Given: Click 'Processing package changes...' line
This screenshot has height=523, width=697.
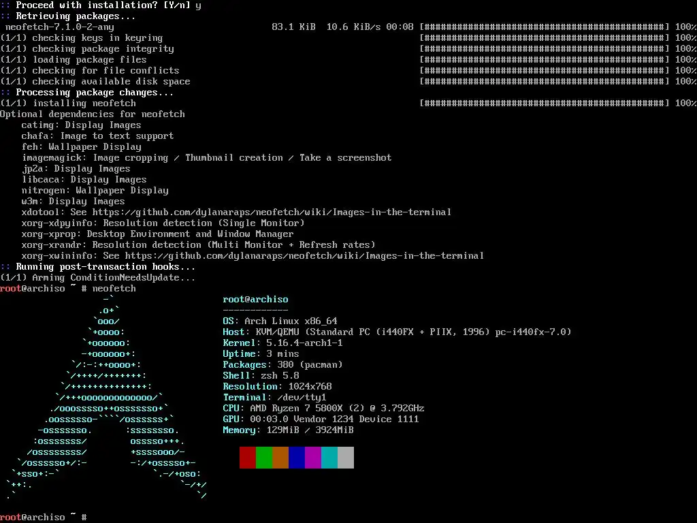Looking at the screenshot, I should point(86,93).
